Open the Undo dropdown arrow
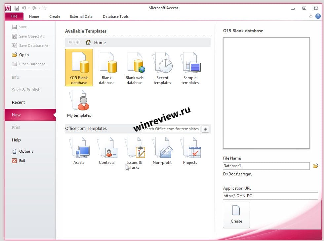Viewport: 324px width, 241px height. (29, 8)
